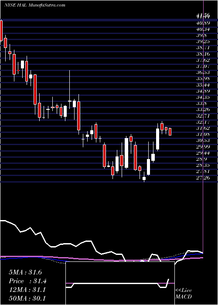Click the 38.16 price axis label
218x305 pixels.
pyautogui.click(x=203, y=54)
